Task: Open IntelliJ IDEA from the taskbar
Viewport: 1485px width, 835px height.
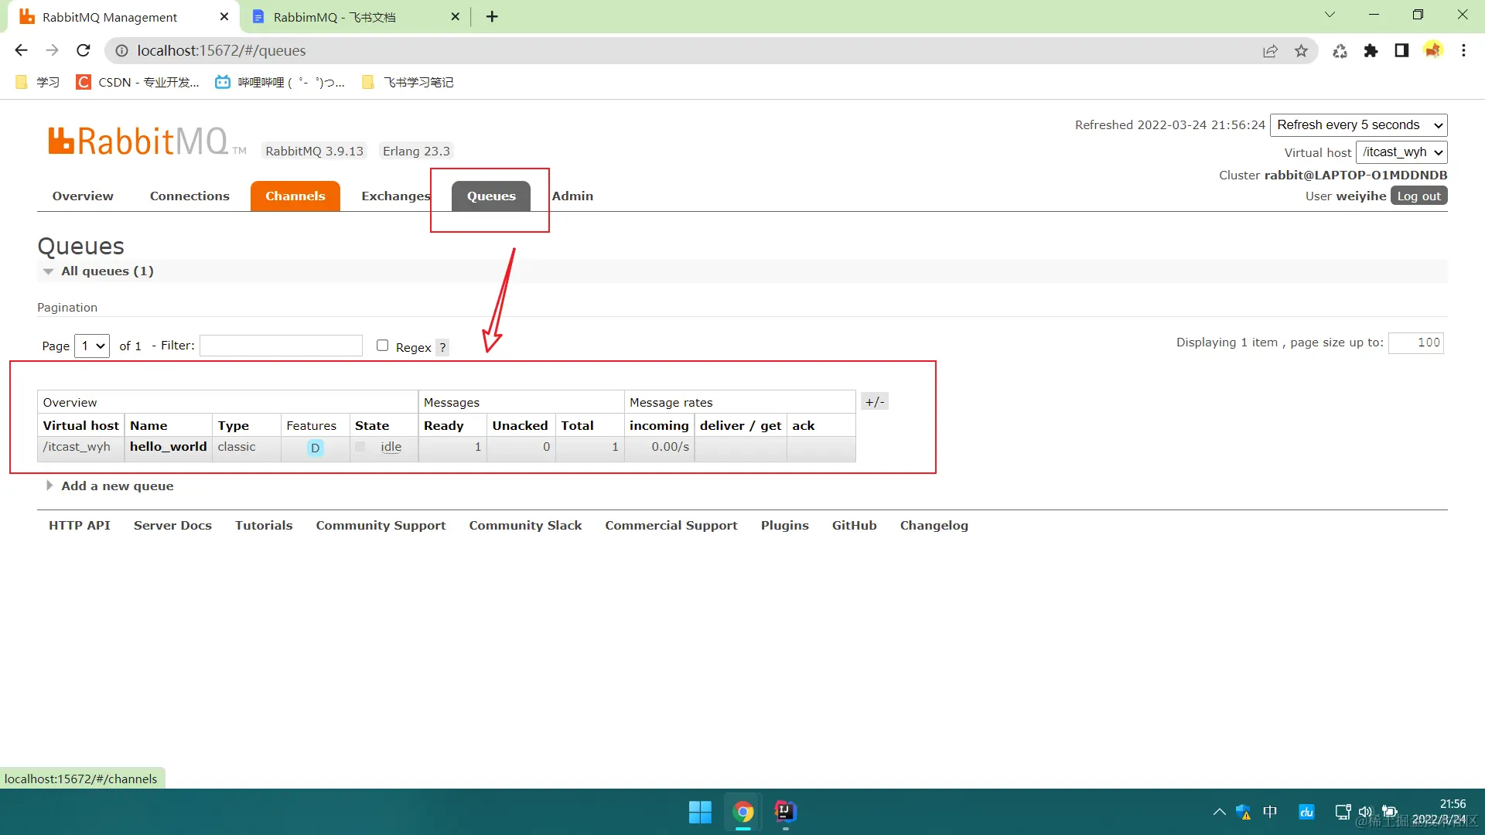Action: (785, 811)
